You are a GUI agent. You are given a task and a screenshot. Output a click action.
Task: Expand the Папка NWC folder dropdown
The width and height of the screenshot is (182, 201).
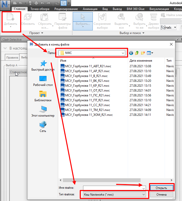tap(123, 53)
